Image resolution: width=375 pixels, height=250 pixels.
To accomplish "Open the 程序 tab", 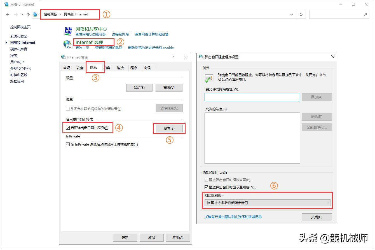I will click(x=134, y=68).
